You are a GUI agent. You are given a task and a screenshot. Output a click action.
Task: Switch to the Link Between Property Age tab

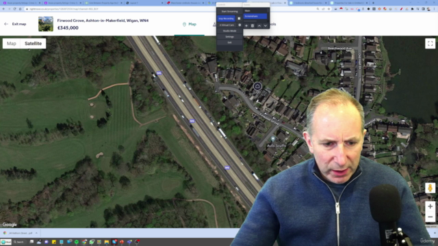point(103,3)
